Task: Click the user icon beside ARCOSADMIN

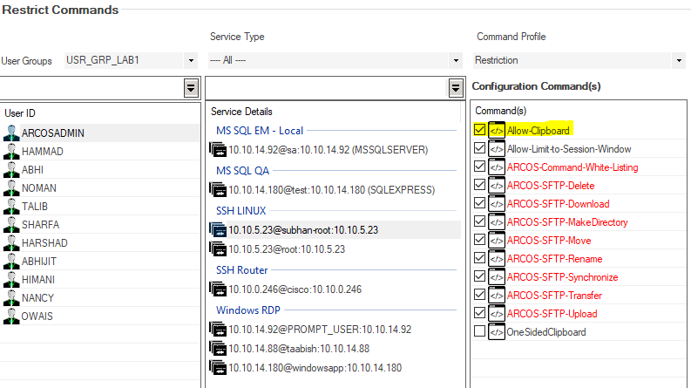Action: coord(11,133)
